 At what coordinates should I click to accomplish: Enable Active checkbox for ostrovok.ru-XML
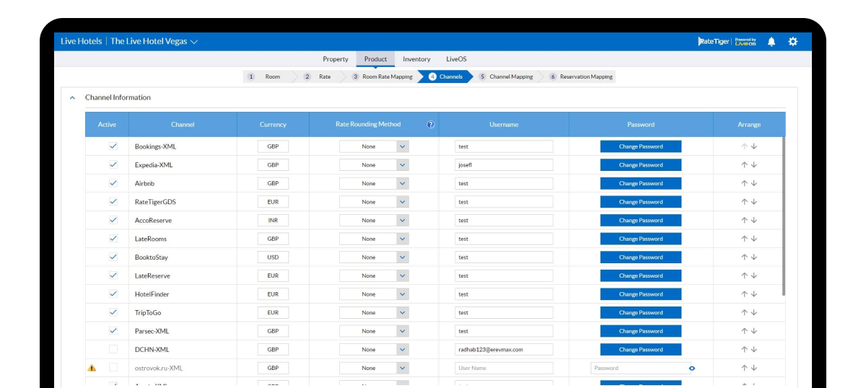tap(113, 368)
